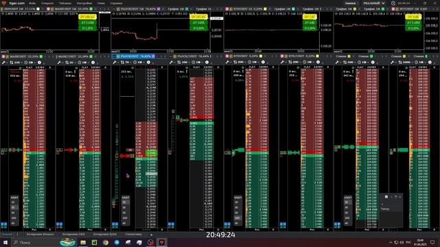This screenshot has height=247, width=440.
Task: Open settings wrench in MASK/USDT order book panel
Action: tap(59, 62)
